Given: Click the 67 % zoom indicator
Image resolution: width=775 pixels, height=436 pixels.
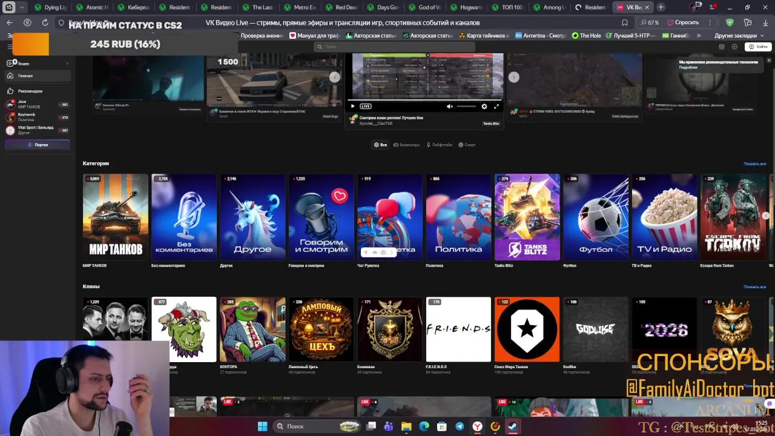Looking at the screenshot, I should coord(650,22).
